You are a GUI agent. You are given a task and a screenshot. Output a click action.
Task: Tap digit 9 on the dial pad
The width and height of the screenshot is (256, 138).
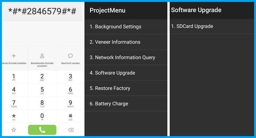point(70,104)
